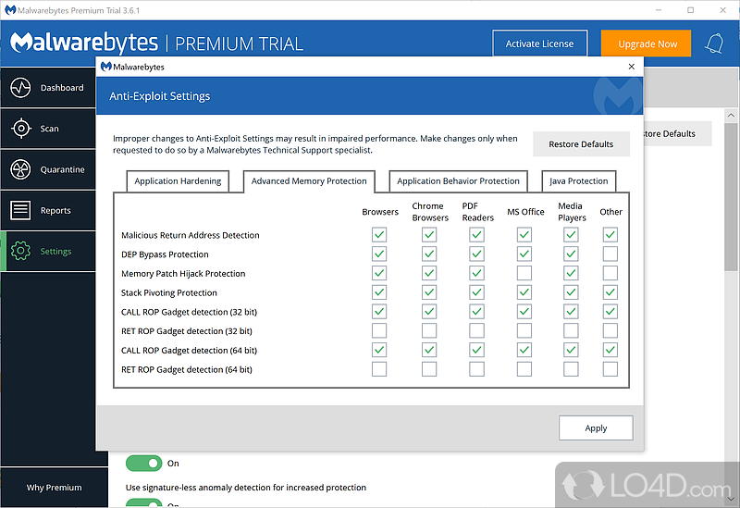The width and height of the screenshot is (740, 508).
Task: Open notifications bell icon
Action: (714, 43)
